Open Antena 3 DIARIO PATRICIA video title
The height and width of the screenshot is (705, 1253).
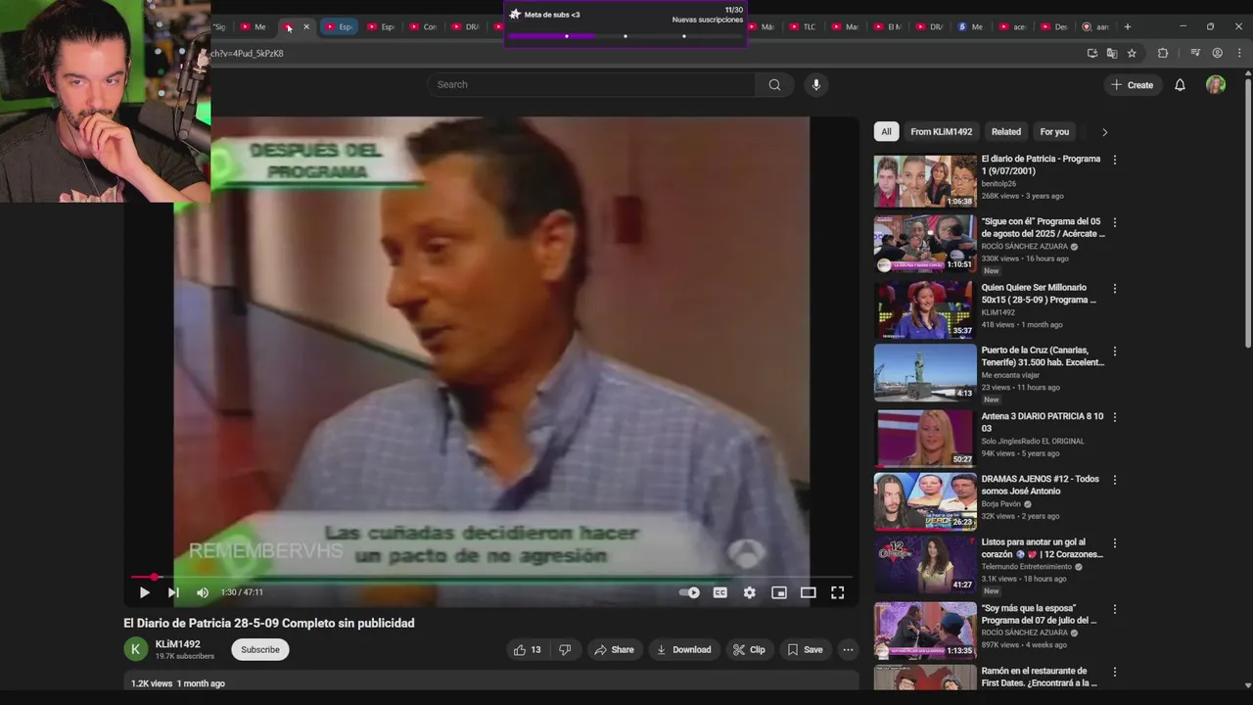[1043, 422]
